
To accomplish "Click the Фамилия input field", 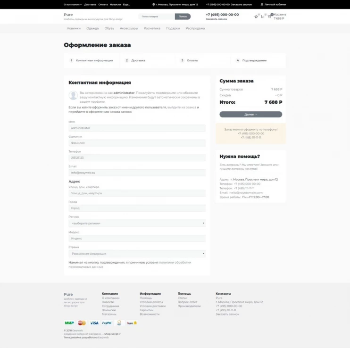I will (x=137, y=143).
